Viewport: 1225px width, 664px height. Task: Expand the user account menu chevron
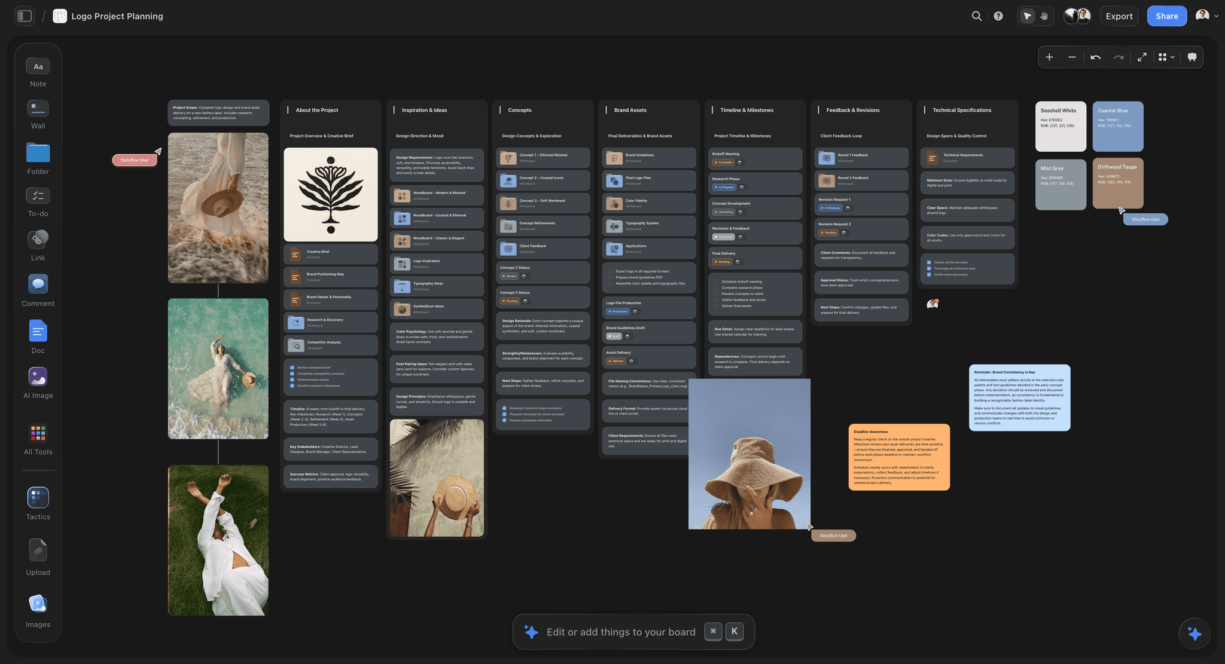point(1216,16)
